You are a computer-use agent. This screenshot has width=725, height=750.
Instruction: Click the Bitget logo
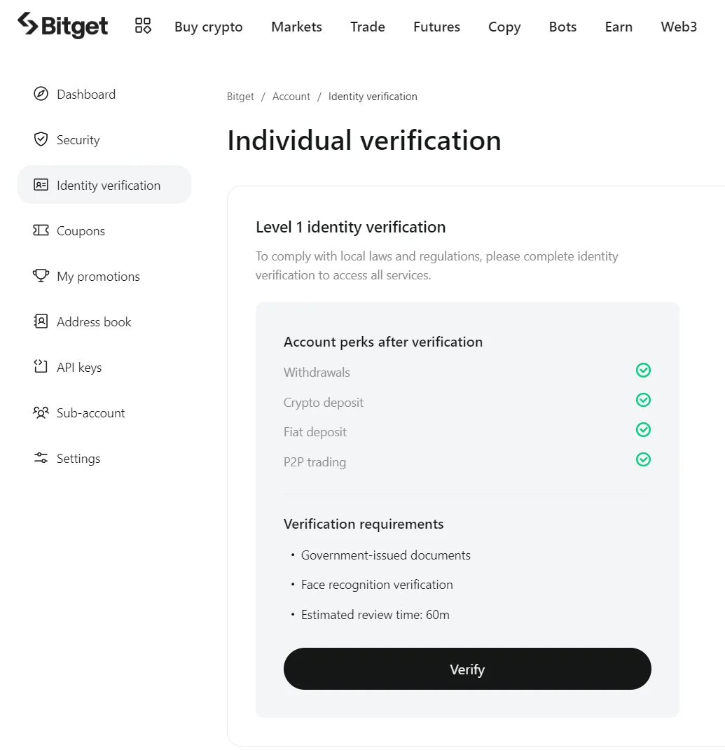pyautogui.click(x=62, y=25)
